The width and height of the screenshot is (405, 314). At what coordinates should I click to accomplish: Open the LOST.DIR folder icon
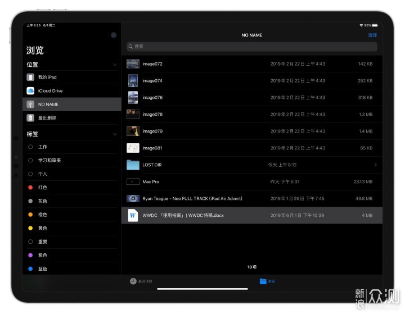[x=133, y=165]
